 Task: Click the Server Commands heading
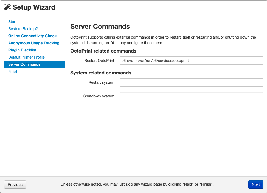coord(100,27)
